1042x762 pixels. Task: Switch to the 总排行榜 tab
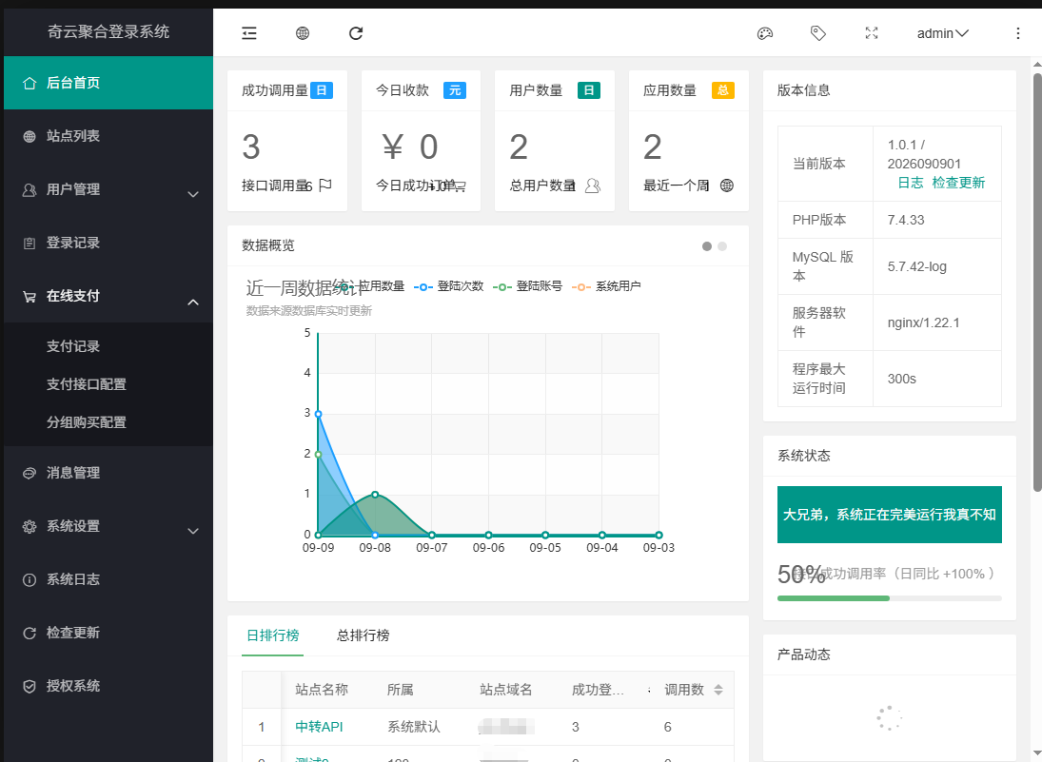point(363,635)
